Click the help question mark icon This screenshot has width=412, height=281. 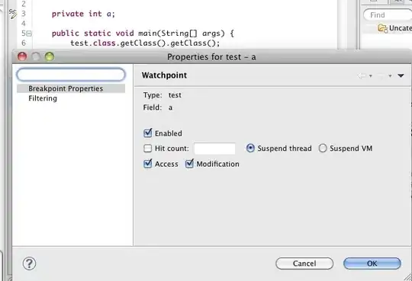[29, 263]
